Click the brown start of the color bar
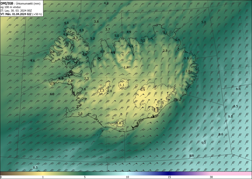This screenshot has height=179, width=252. (5, 173)
